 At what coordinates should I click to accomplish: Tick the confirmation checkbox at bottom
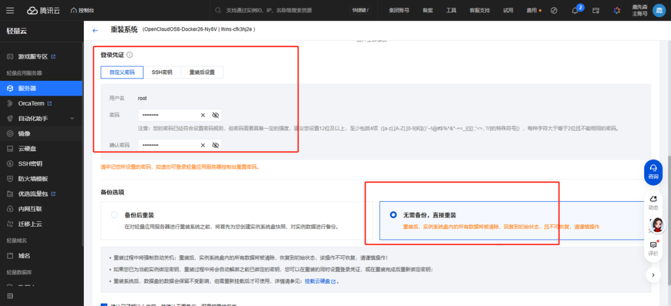coord(104,305)
